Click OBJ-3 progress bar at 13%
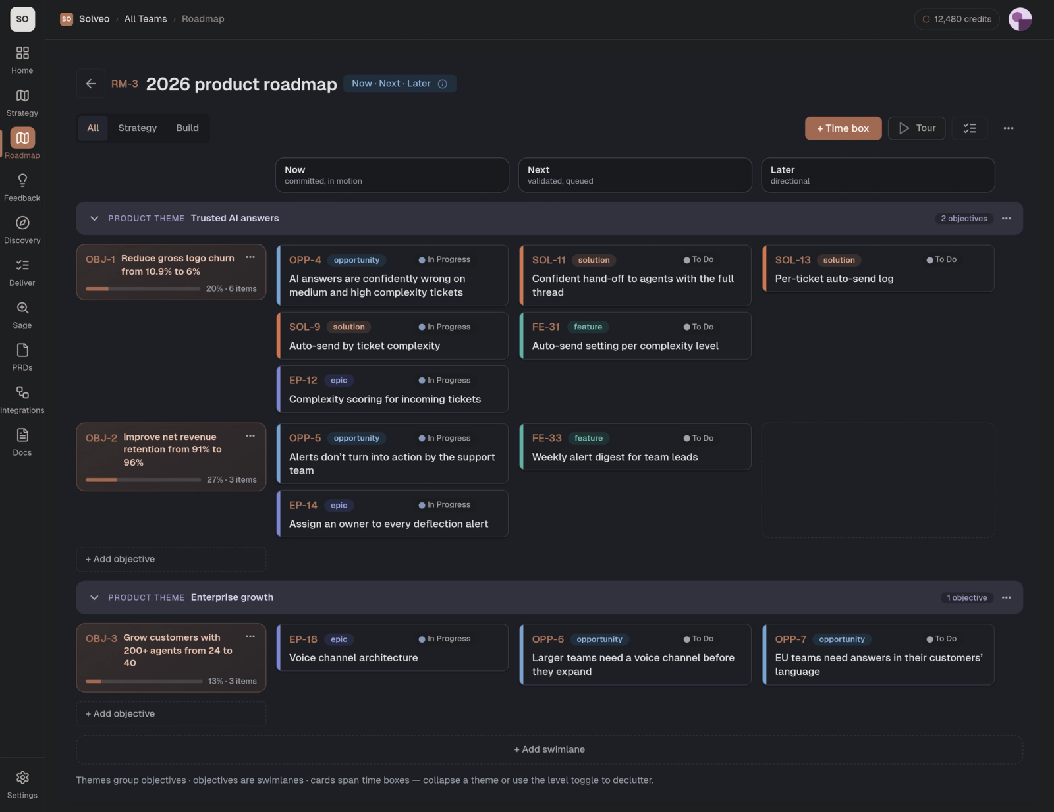Image resolution: width=1054 pixels, height=812 pixels. point(144,682)
